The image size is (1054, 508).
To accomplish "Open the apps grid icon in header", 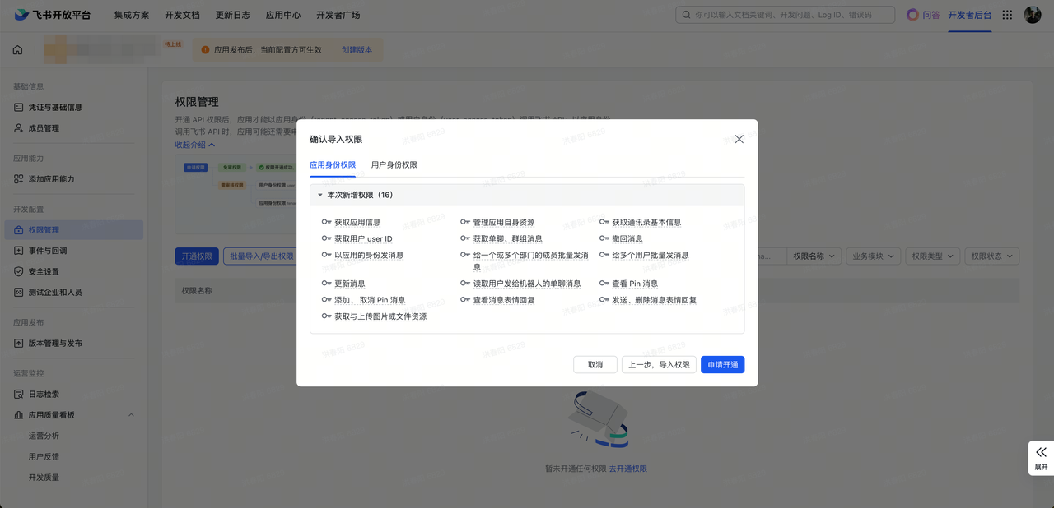I will [1007, 15].
